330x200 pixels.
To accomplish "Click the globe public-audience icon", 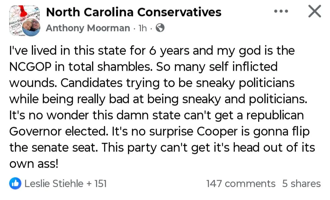I will [x=160, y=28].
